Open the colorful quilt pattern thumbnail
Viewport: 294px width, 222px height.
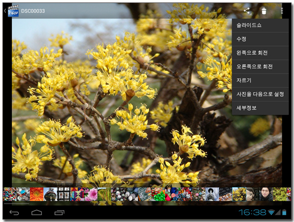pos(77,194)
